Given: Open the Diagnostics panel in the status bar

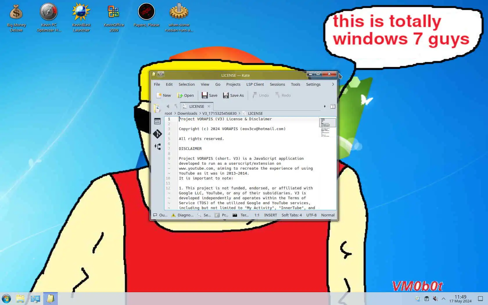Looking at the screenshot, I should pos(182,215).
